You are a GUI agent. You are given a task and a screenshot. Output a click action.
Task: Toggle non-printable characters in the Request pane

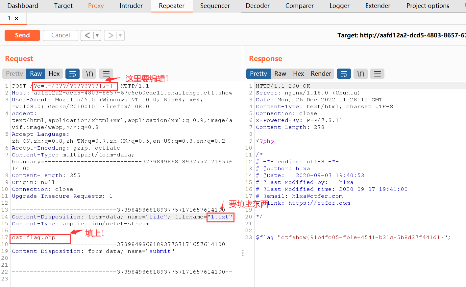pos(89,74)
